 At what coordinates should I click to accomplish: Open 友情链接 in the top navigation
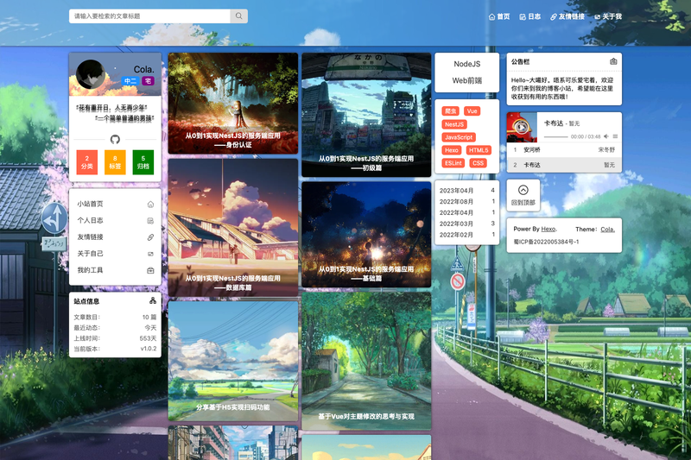tap(567, 16)
